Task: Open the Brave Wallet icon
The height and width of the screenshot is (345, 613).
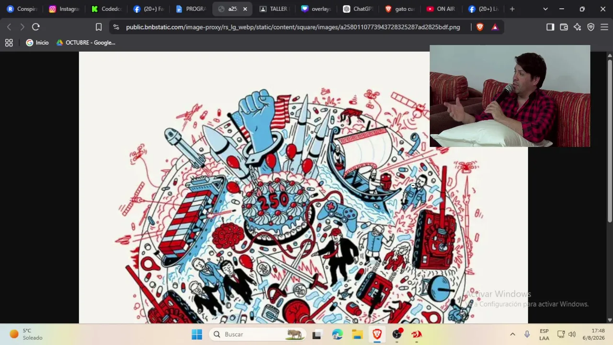Action: coord(564,27)
